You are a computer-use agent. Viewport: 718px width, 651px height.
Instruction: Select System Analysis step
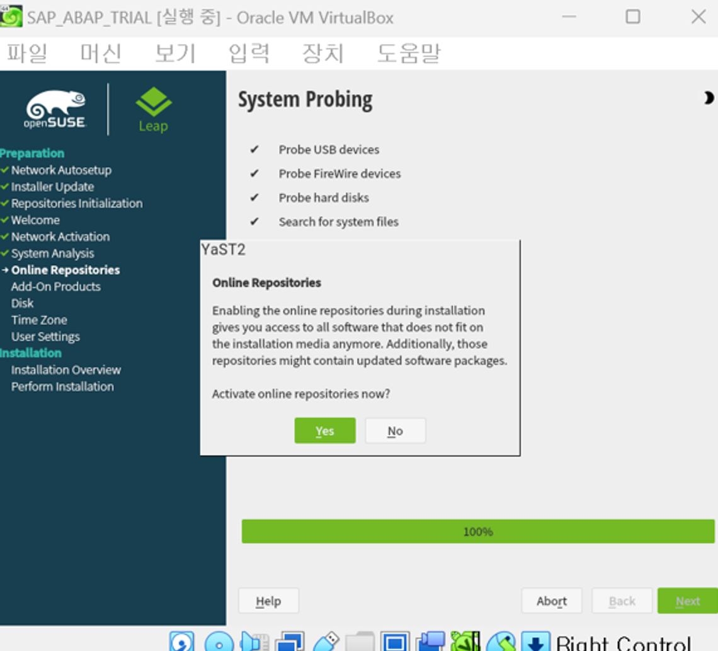click(53, 253)
